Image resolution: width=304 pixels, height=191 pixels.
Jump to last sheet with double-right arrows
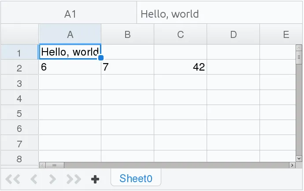tap(74, 179)
